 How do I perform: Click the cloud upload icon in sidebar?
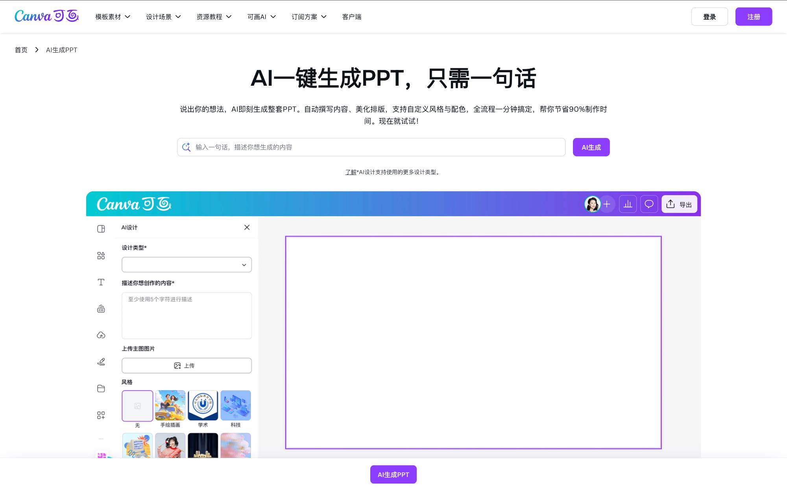[x=101, y=335]
